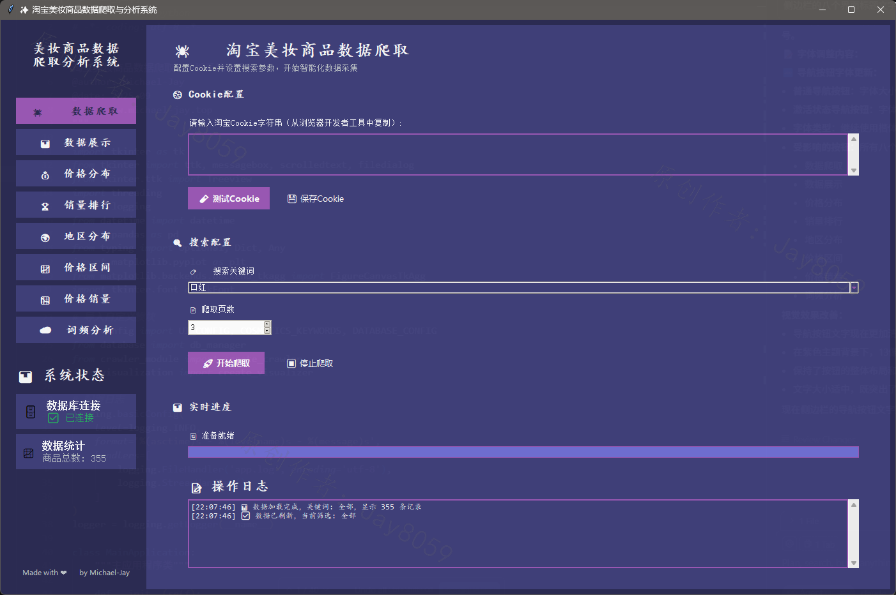
Task: Click the grid icon beside 价格销量
Action: 45,300
